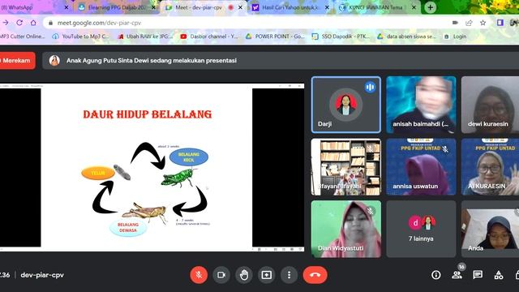Open a new browser tab

tap(431, 7)
